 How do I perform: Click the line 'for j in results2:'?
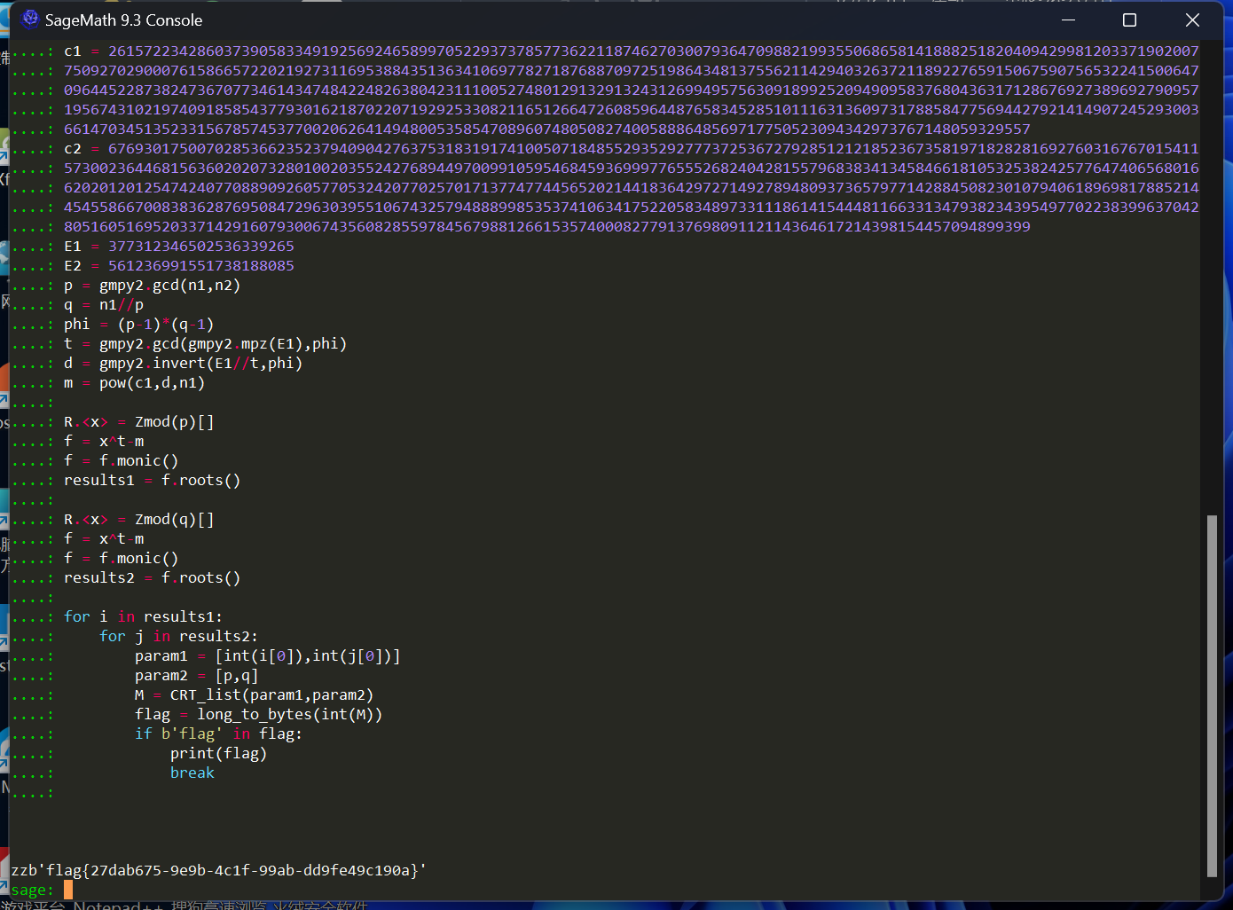point(178,636)
